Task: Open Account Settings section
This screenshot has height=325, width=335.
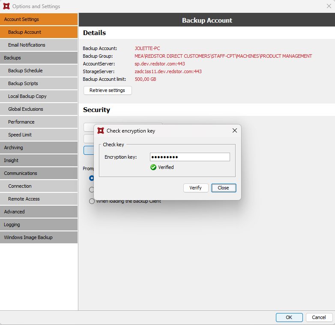Action: (39, 19)
